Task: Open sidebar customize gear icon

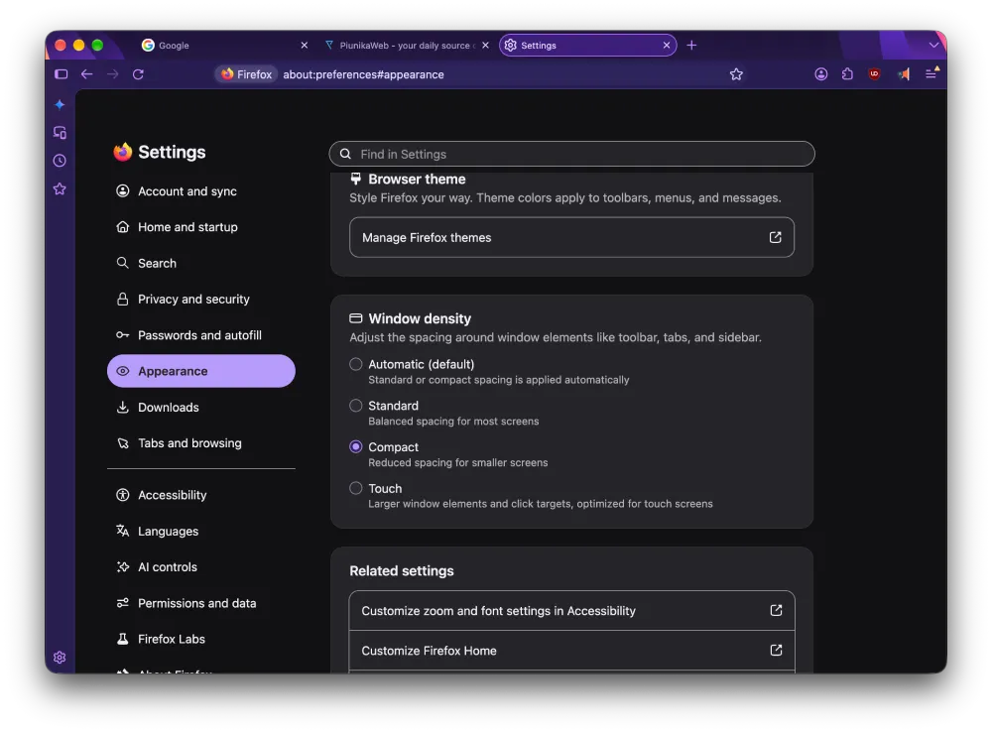Action: point(60,657)
